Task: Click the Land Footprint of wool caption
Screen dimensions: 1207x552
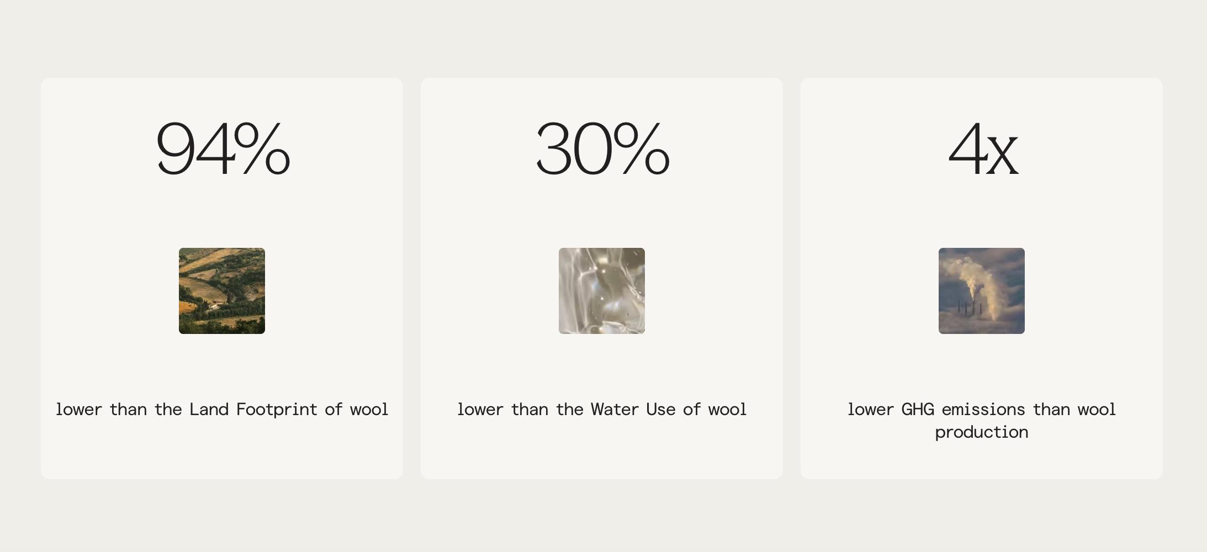Action: click(x=221, y=410)
